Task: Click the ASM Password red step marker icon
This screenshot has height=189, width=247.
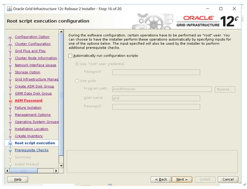Action: coord(10,101)
